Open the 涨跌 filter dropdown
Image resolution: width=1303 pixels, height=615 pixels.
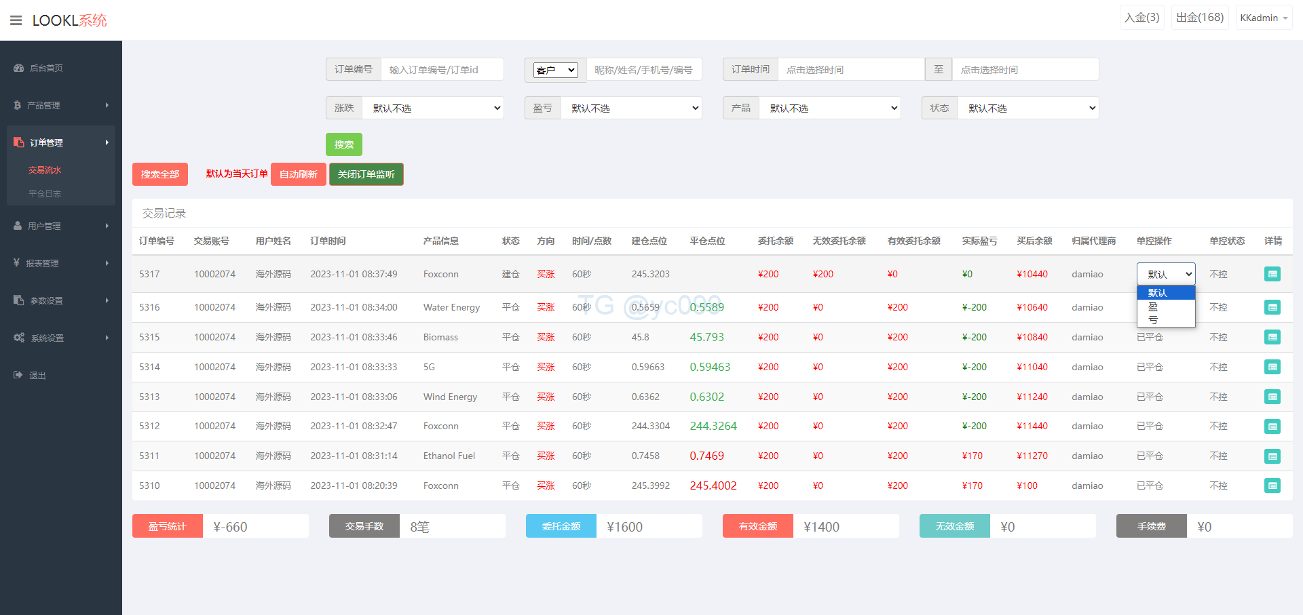point(433,108)
